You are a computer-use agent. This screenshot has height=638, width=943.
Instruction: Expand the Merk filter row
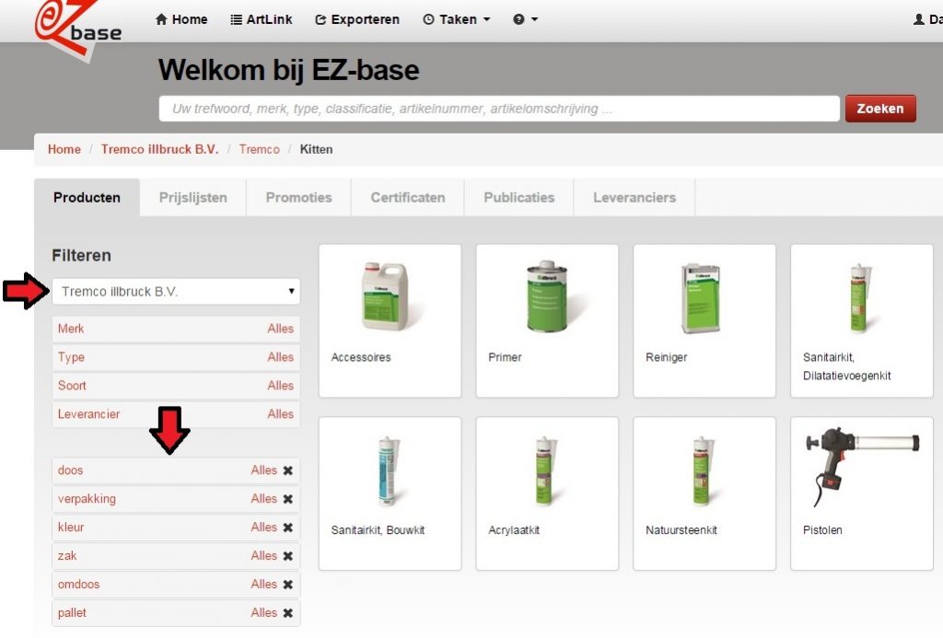(176, 329)
